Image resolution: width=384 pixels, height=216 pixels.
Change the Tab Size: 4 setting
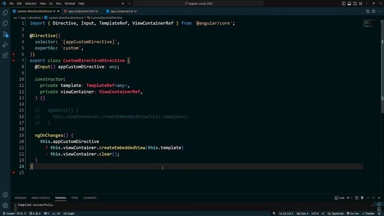[x=302, y=214]
